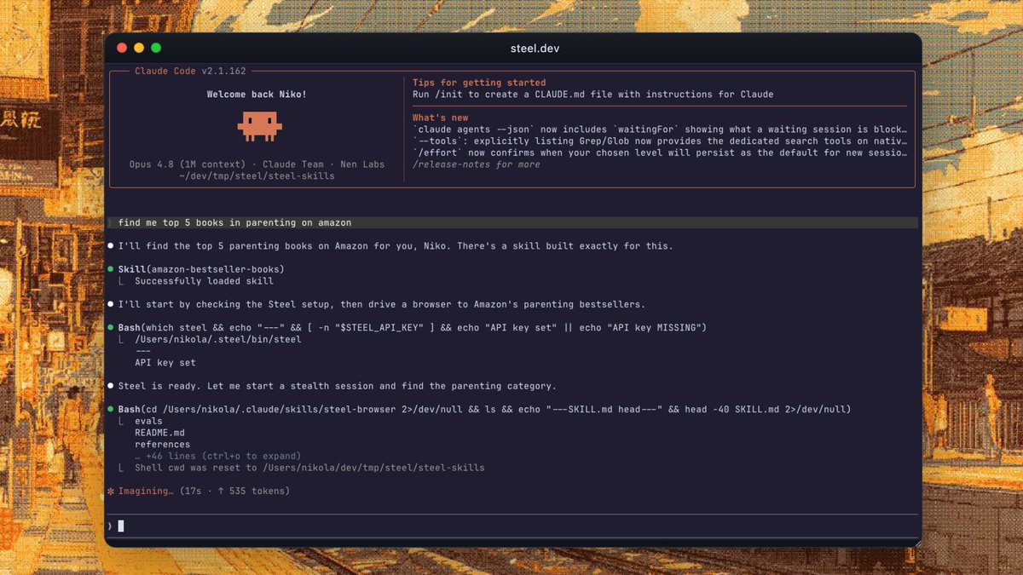
Task: Click the "What's new" heading
Action: (x=440, y=118)
